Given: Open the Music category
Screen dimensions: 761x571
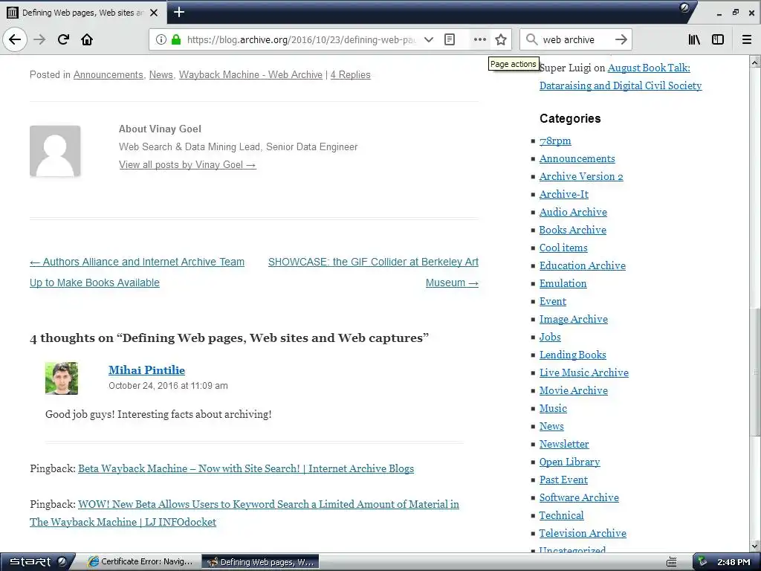Looking at the screenshot, I should [x=553, y=408].
